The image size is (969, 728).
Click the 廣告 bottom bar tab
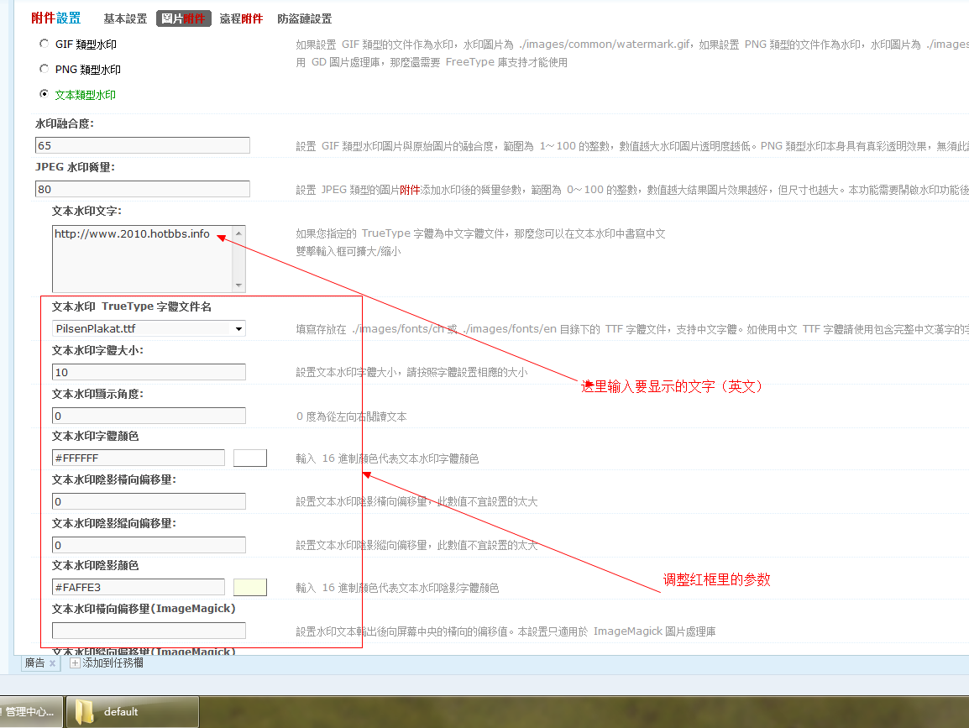pyautogui.click(x=41, y=663)
